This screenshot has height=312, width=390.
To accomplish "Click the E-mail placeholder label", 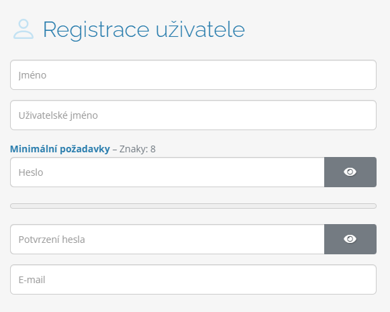I will 32,280.
